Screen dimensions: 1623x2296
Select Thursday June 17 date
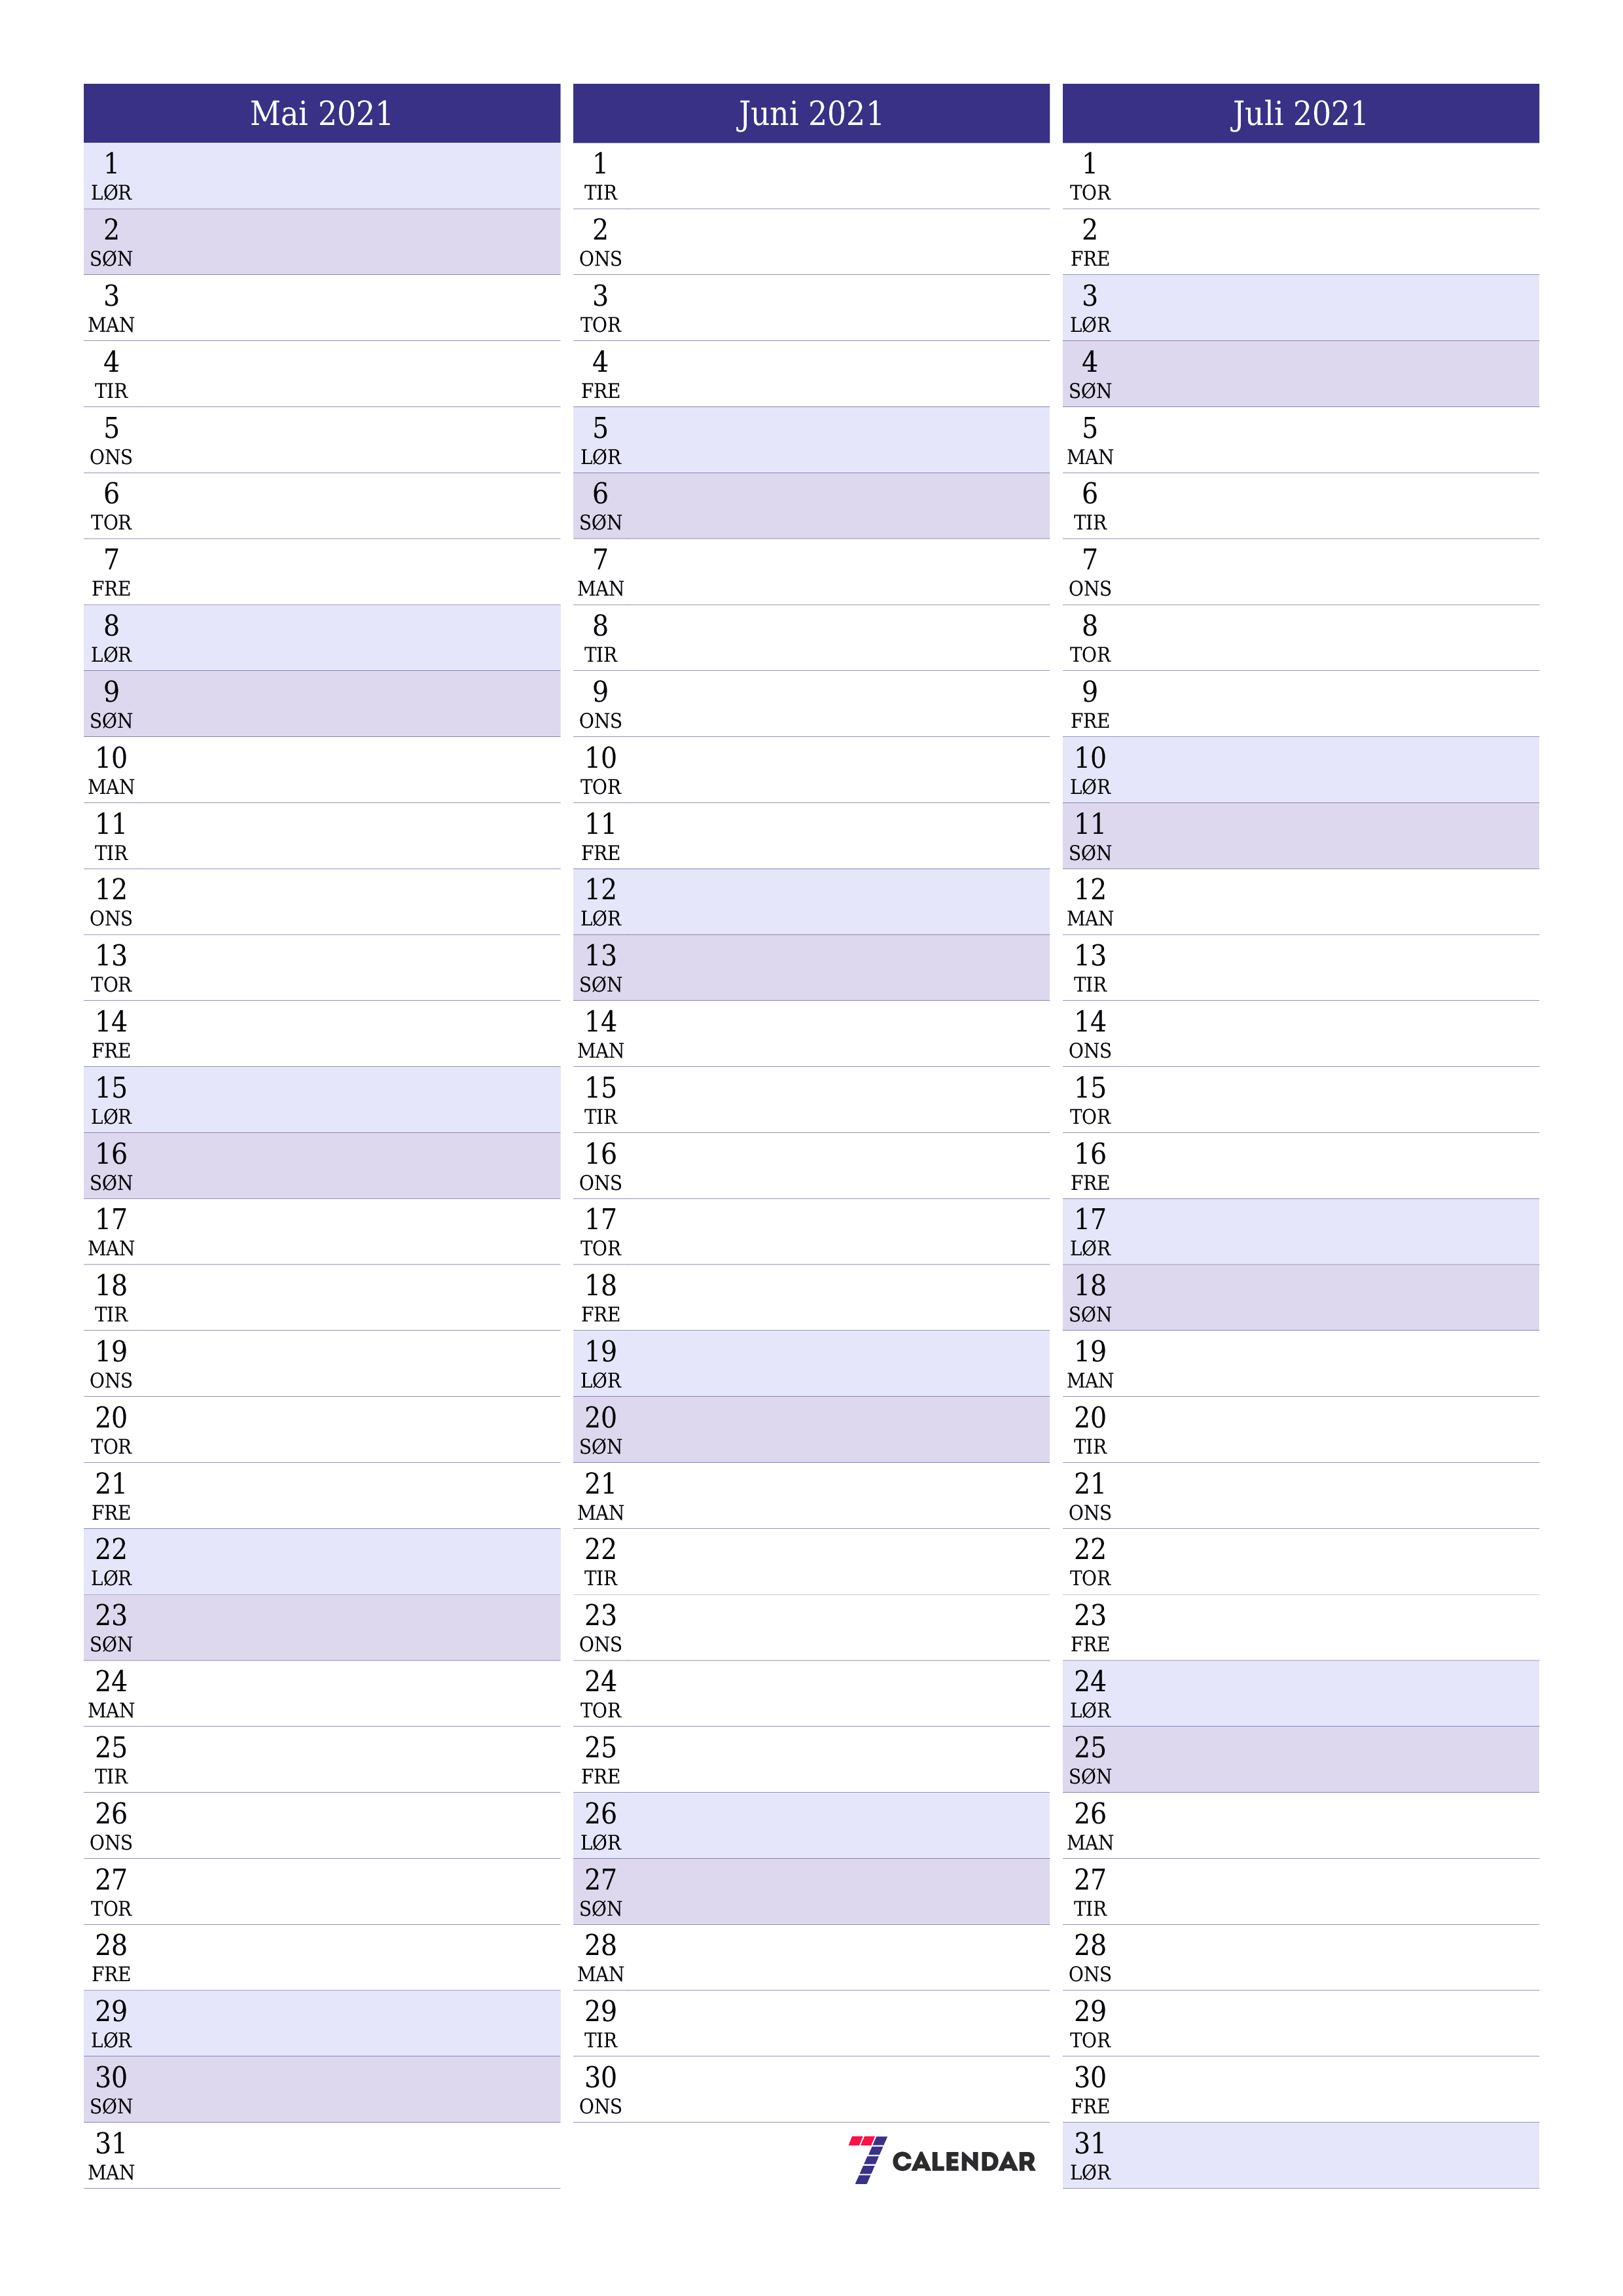pyautogui.click(x=811, y=1230)
